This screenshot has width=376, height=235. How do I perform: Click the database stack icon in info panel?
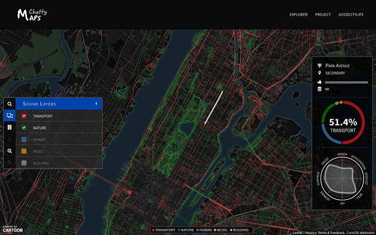(x=319, y=89)
